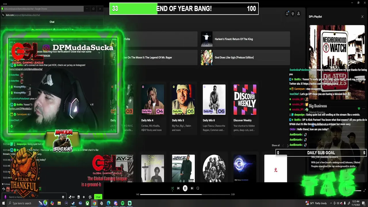Save Big Business to liked songs
This screenshot has height=207, width=368.
(359, 109)
